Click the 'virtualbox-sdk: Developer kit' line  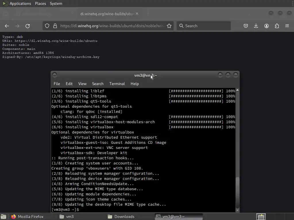[x=94, y=153]
